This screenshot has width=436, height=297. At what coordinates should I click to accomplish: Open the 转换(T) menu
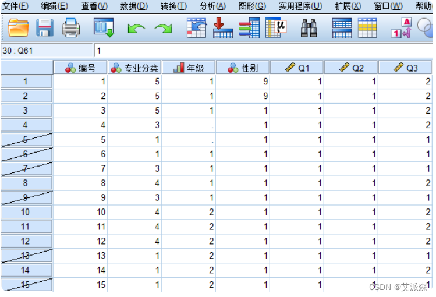(174, 6)
